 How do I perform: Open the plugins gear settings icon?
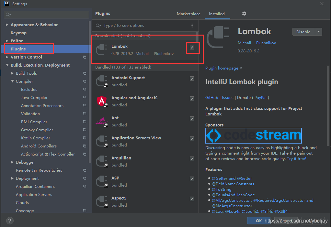click(244, 14)
